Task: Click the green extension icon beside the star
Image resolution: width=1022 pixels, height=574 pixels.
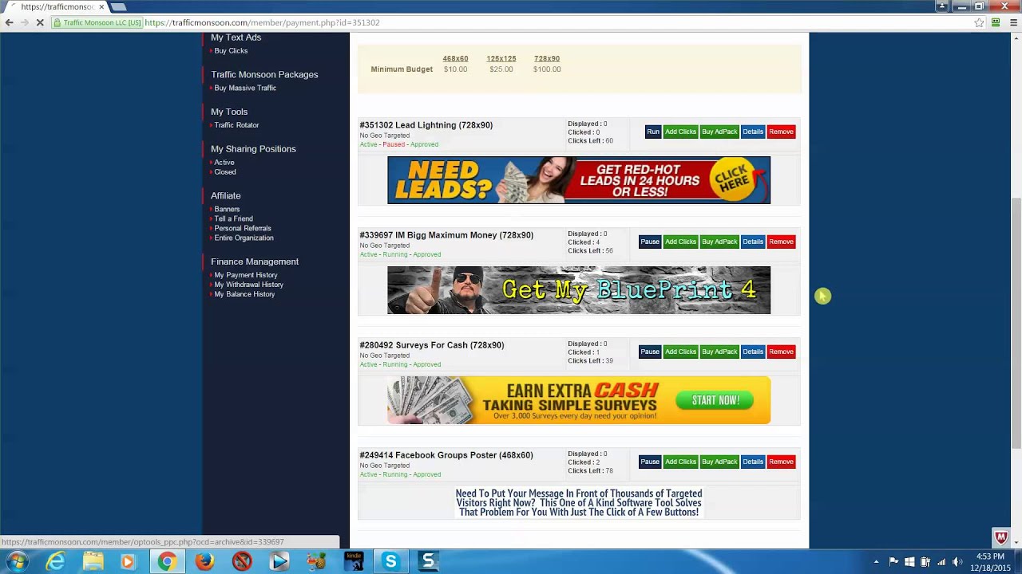Action: coord(996,22)
